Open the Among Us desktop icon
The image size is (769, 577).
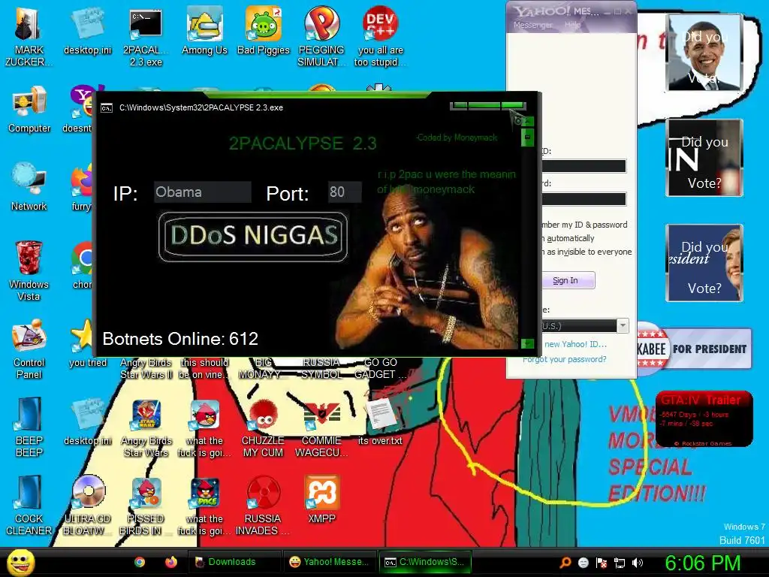coord(204,31)
